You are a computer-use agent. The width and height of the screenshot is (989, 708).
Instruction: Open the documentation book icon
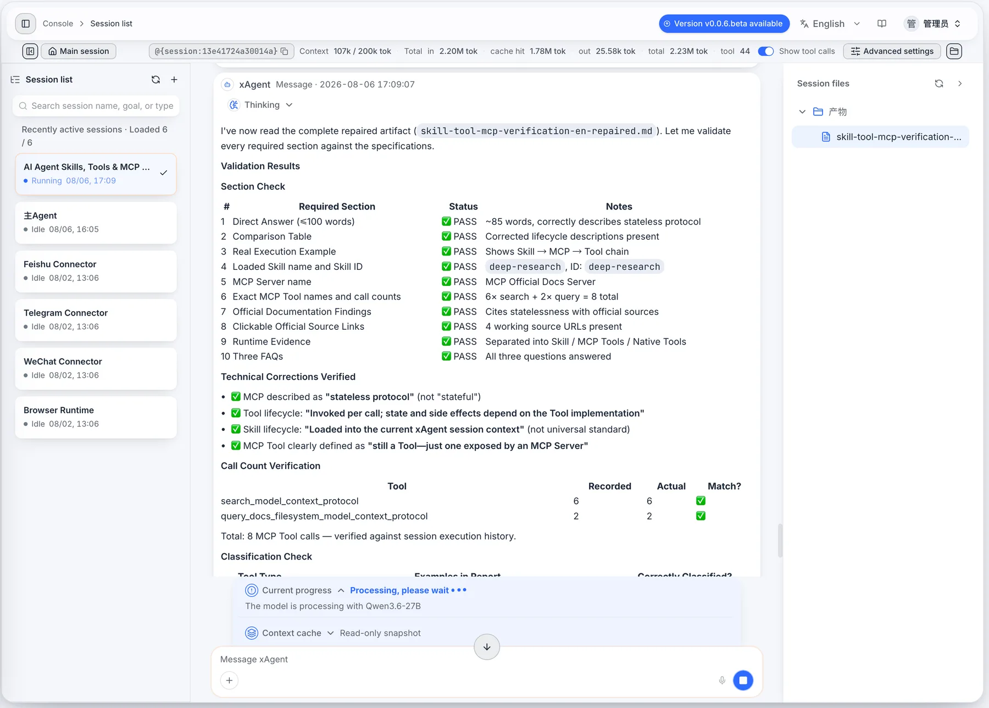(x=882, y=24)
